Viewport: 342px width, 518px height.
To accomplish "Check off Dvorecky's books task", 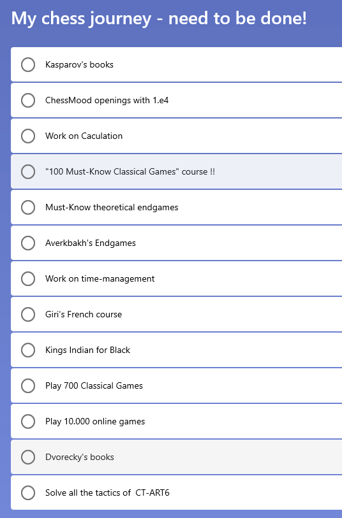I will pos(28,457).
